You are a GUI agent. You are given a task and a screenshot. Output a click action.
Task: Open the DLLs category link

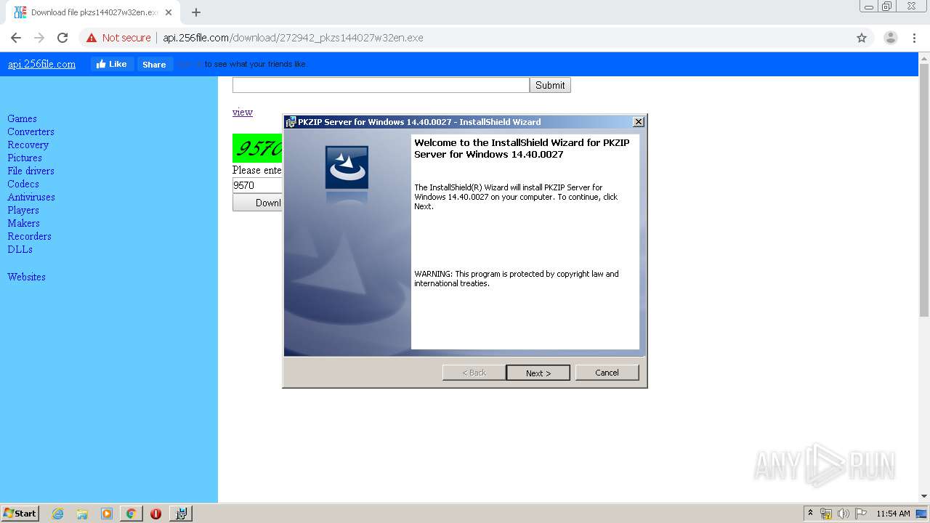click(x=20, y=249)
